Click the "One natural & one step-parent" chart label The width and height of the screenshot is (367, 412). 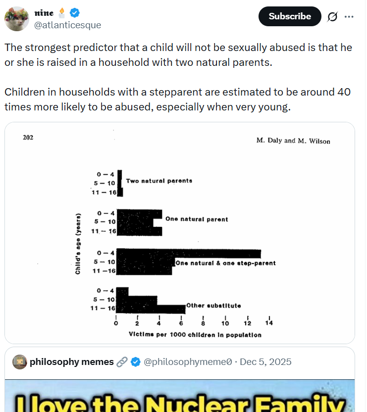pos(225,263)
